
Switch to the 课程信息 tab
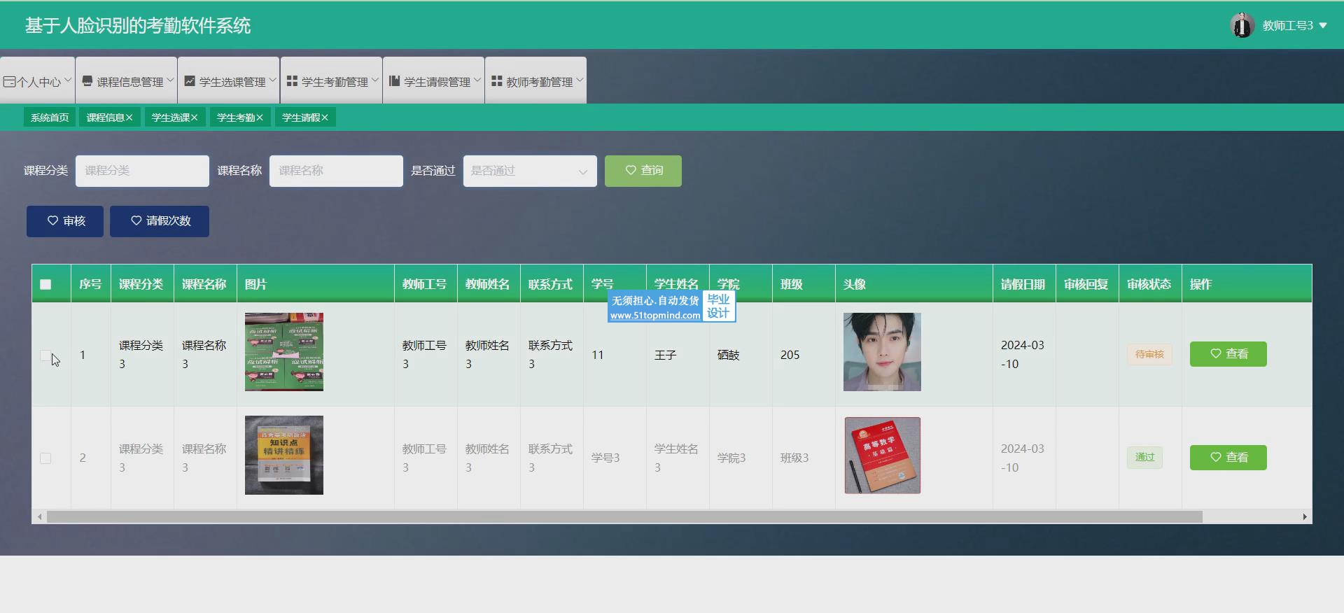105,118
